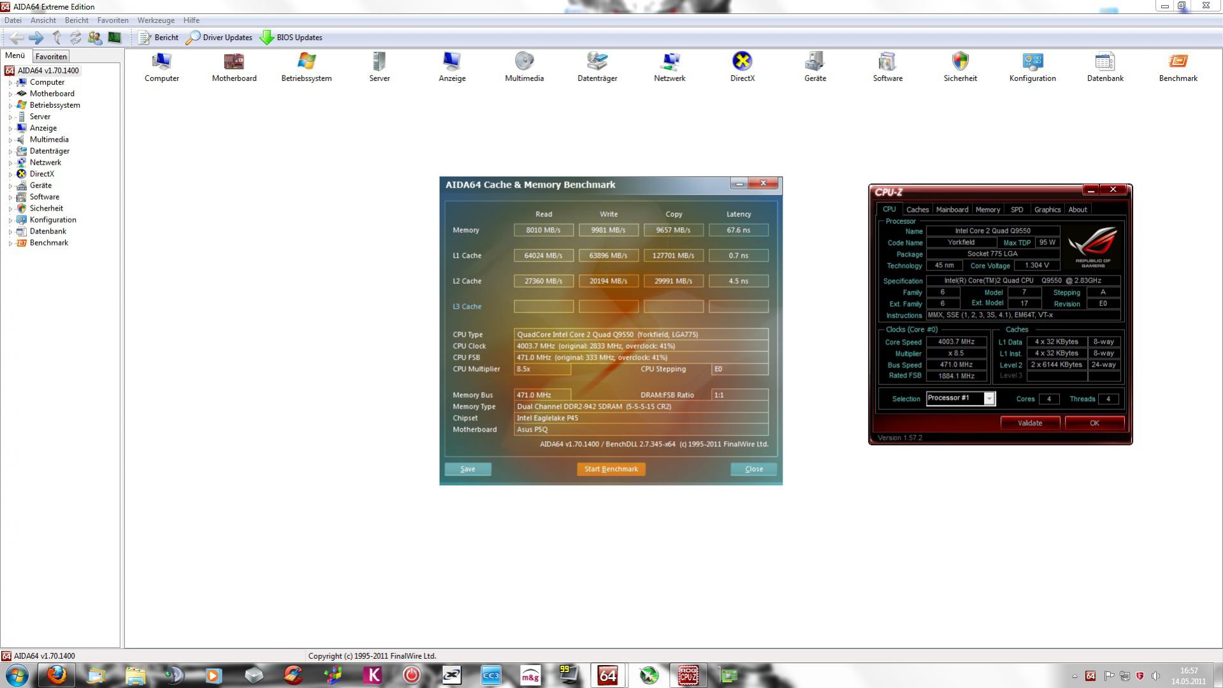This screenshot has height=688, width=1223.
Task: Expand the Computer tree node
Action: (10, 83)
